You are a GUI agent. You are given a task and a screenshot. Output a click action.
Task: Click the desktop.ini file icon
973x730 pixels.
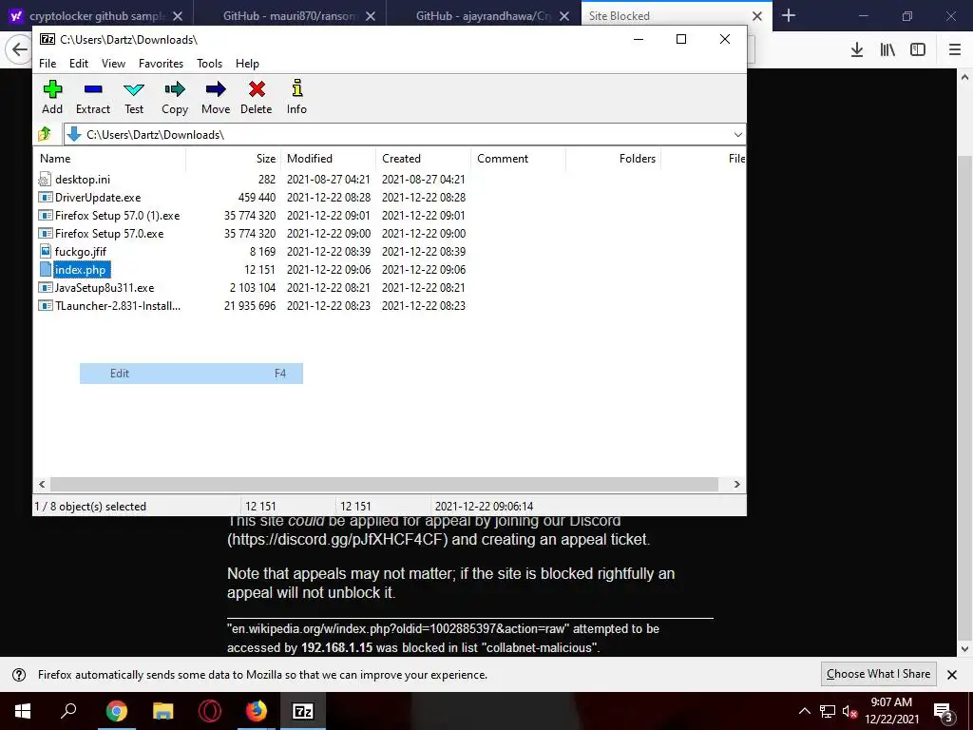(45, 180)
